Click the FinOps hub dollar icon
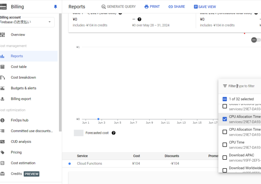The width and height of the screenshot is (261, 184). (x=3, y=120)
